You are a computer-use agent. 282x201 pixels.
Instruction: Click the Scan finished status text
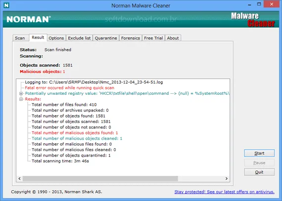[x=58, y=50]
